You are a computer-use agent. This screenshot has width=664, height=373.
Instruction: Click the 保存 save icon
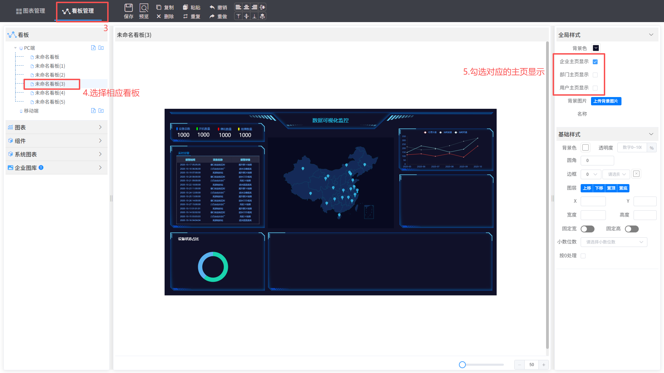(x=128, y=8)
